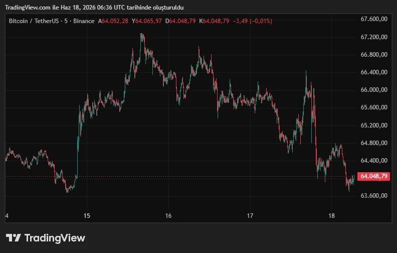Image resolution: width=397 pixels, height=253 pixels.
Task: Click date label 17 on time axis
Action: [x=250, y=216]
